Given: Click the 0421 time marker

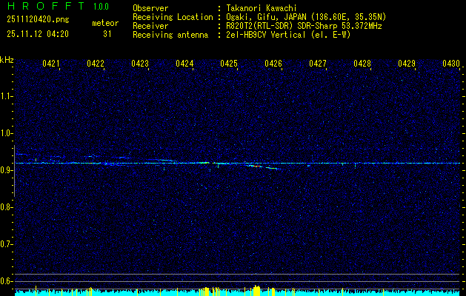Looking at the screenshot, I should pyautogui.click(x=51, y=64).
